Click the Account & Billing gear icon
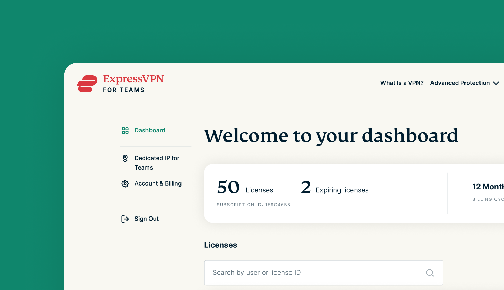504x290 pixels. coord(125,184)
